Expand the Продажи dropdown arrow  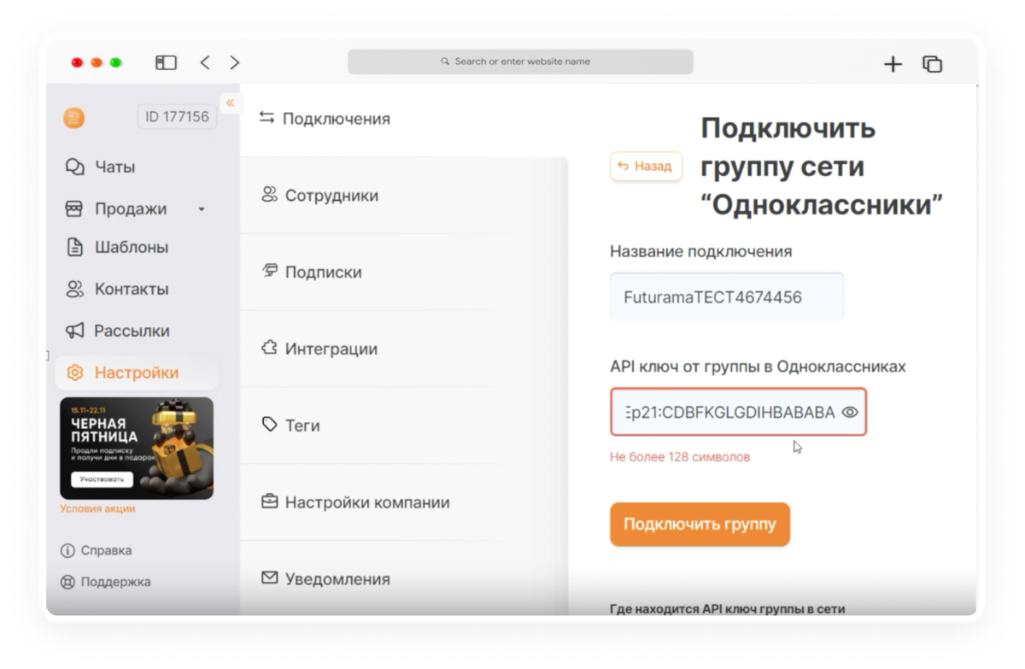click(202, 209)
